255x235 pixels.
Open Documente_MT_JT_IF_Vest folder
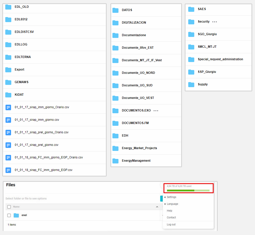142,60
